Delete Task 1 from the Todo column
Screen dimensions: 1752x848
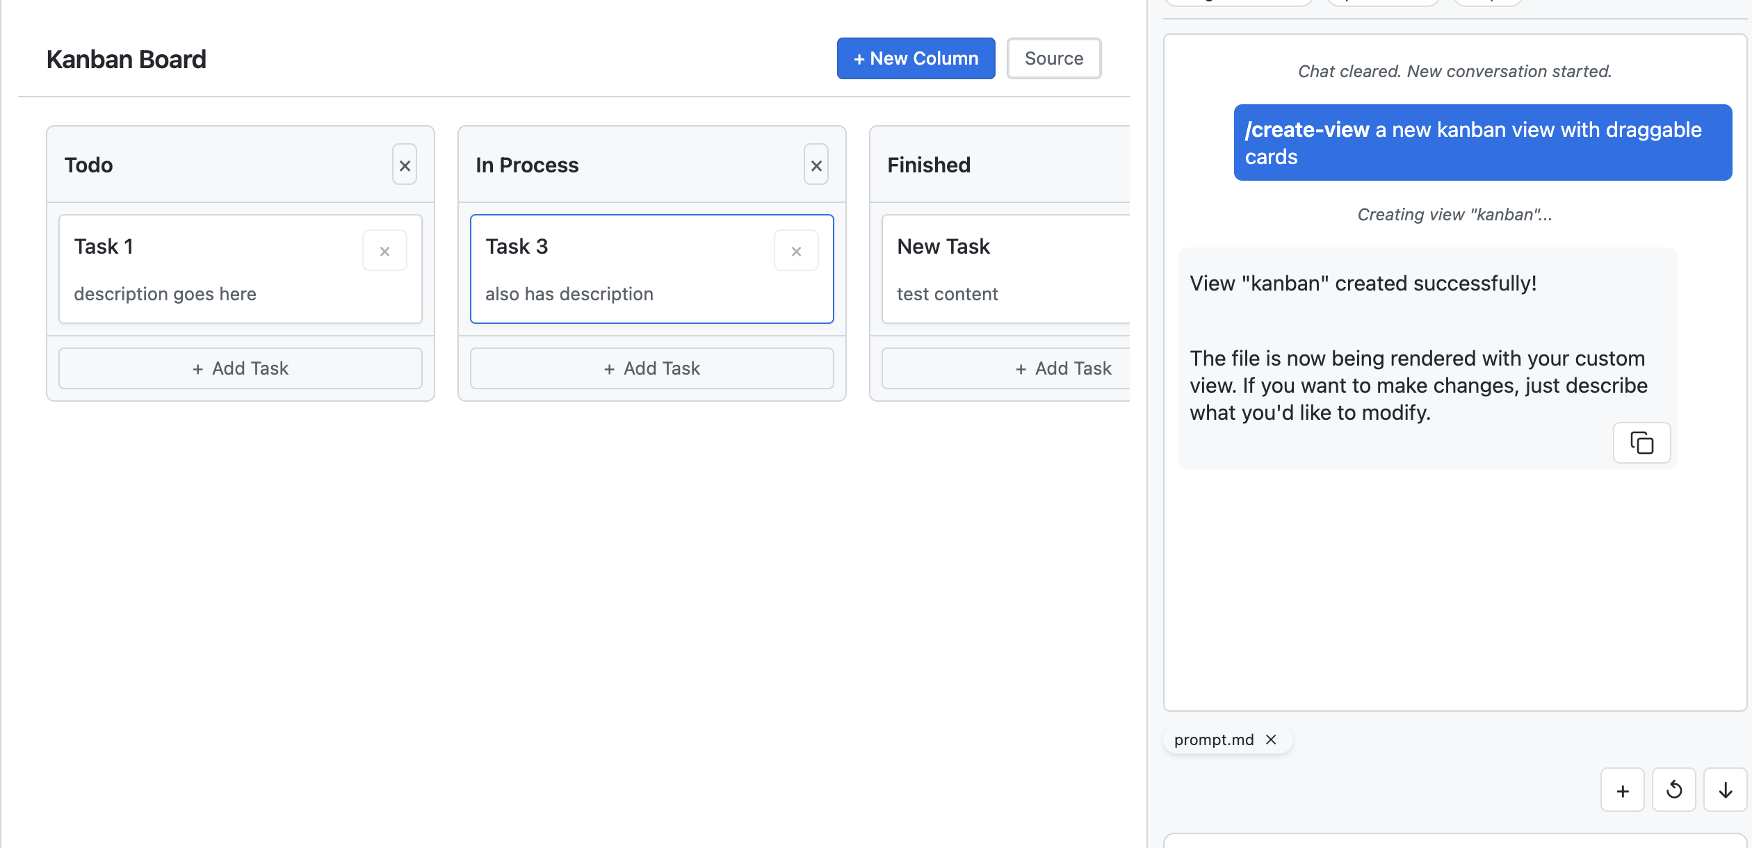pyautogui.click(x=384, y=250)
